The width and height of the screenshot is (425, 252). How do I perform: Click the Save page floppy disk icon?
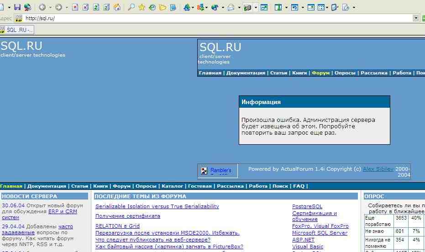(17, 7)
